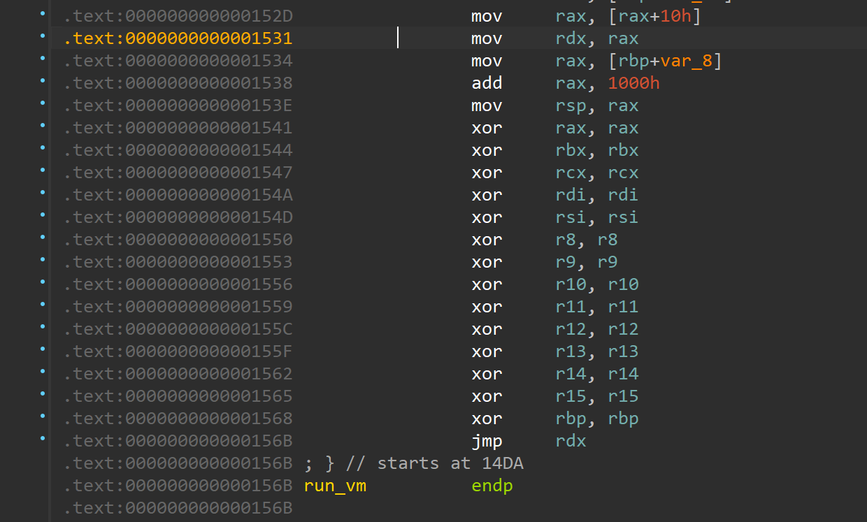867x522 pixels.
Task: Click the 'rsi, rsi' operands
Action: pos(597,217)
